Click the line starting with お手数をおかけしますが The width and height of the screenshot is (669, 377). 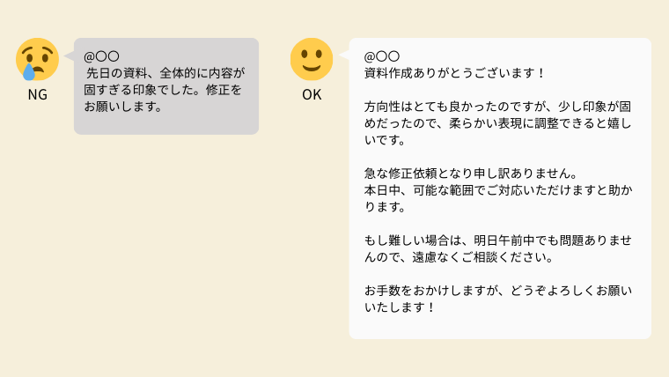[x=497, y=291]
